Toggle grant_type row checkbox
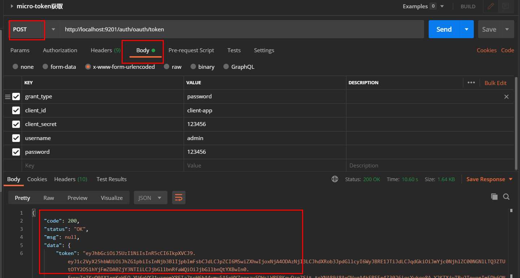520x278 pixels. click(x=16, y=97)
